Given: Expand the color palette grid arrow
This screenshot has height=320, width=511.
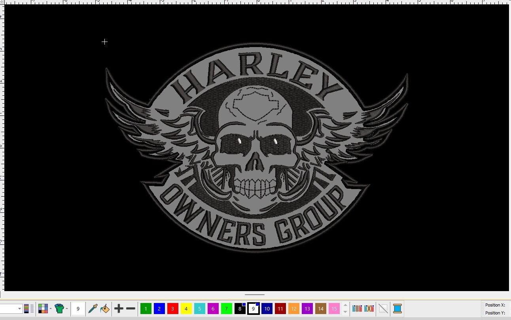Looking at the screenshot, I should coord(51,309).
